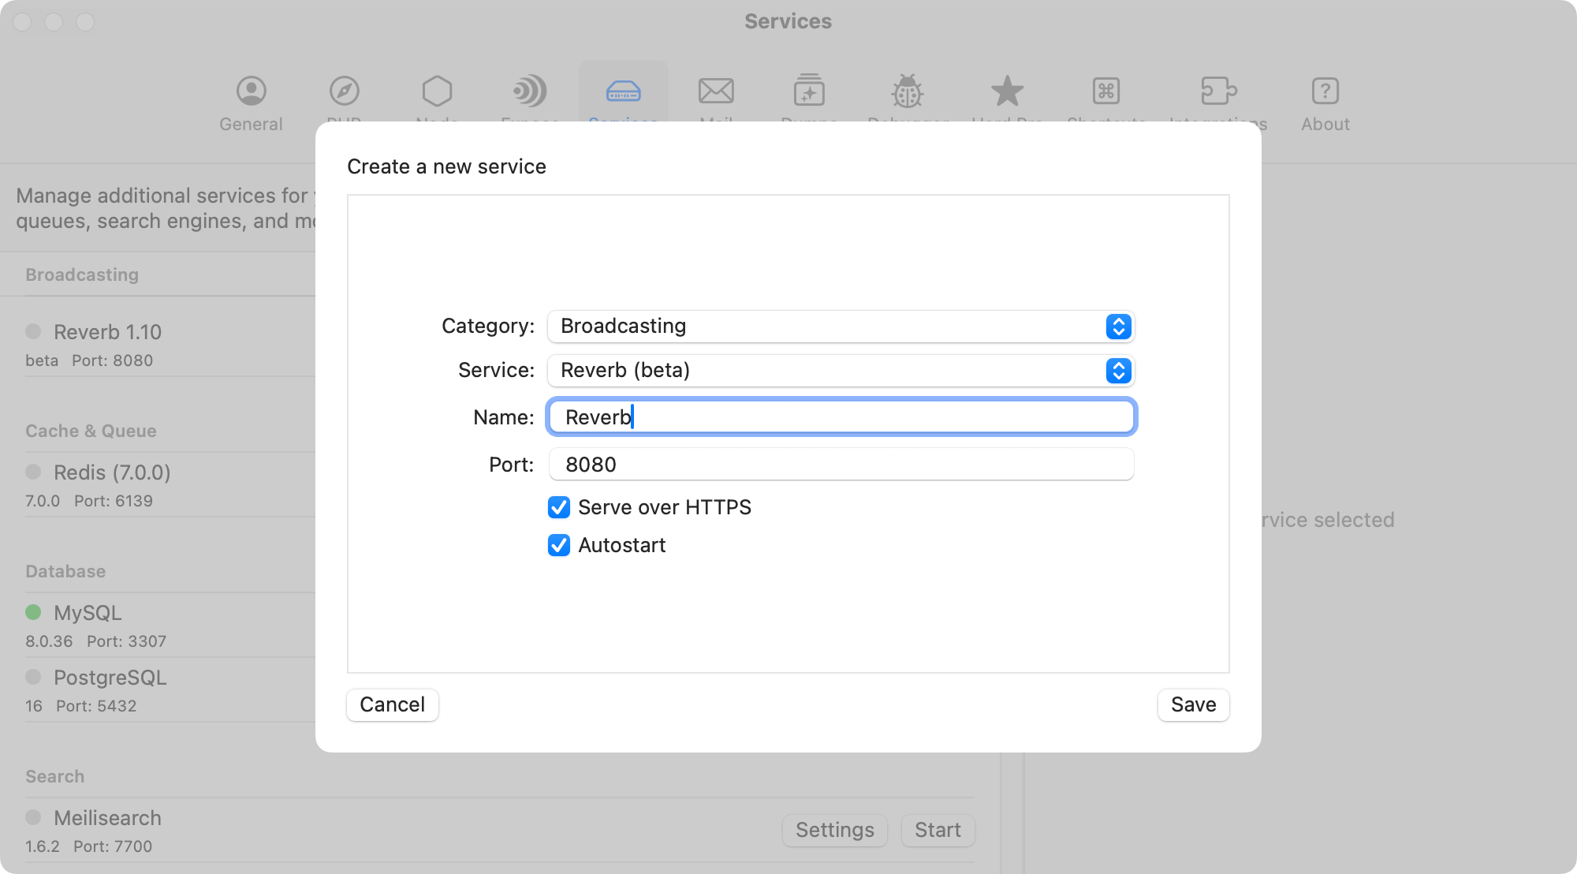
Task: Open the Mail envelope icon
Action: click(716, 91)
